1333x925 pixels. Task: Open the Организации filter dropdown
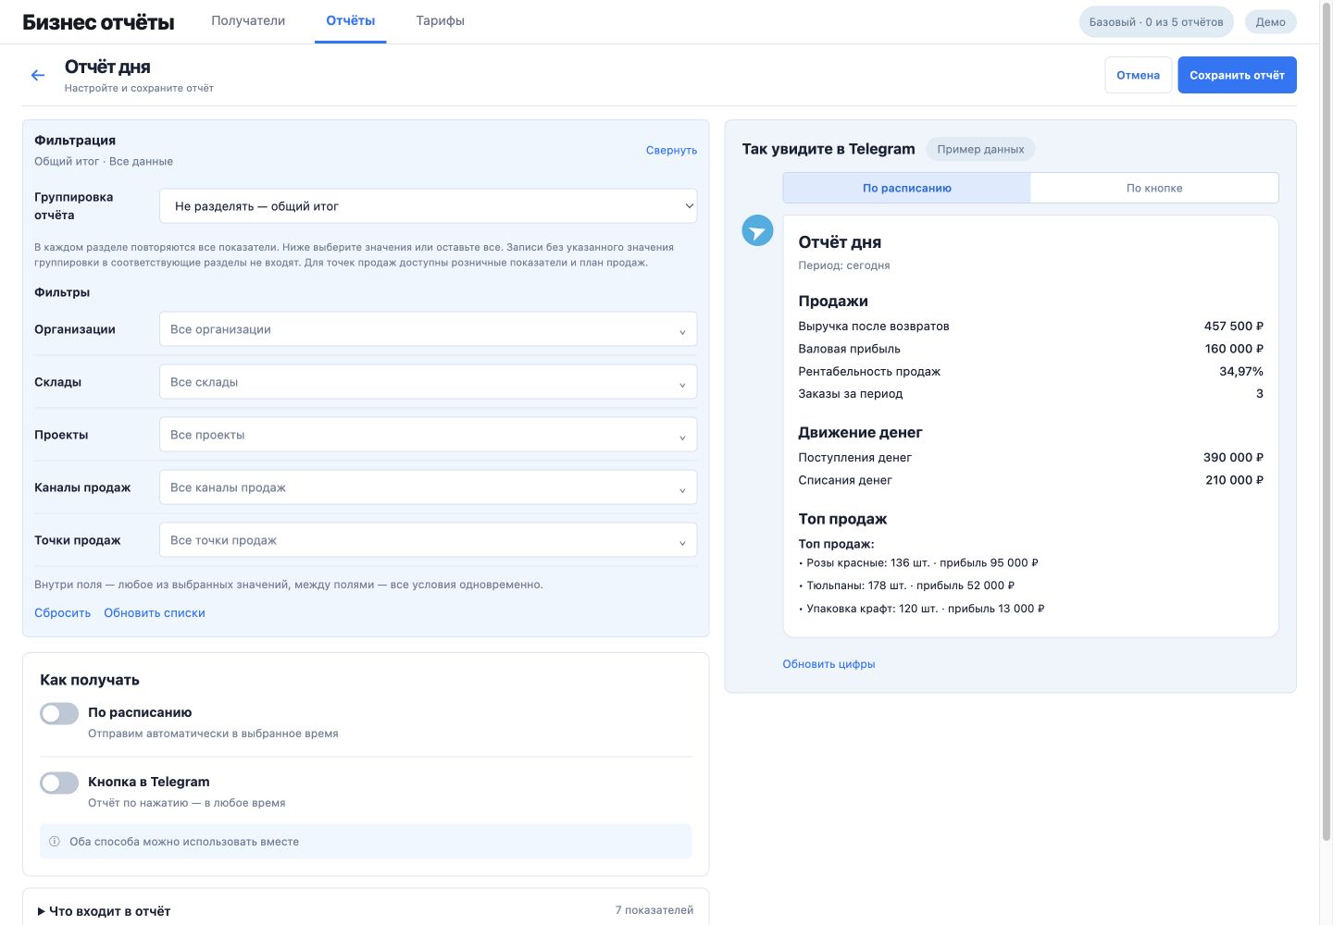[x=429, y=329]
